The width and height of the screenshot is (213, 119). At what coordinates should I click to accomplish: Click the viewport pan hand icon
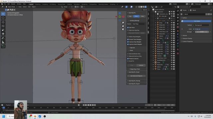coord(123,26)
